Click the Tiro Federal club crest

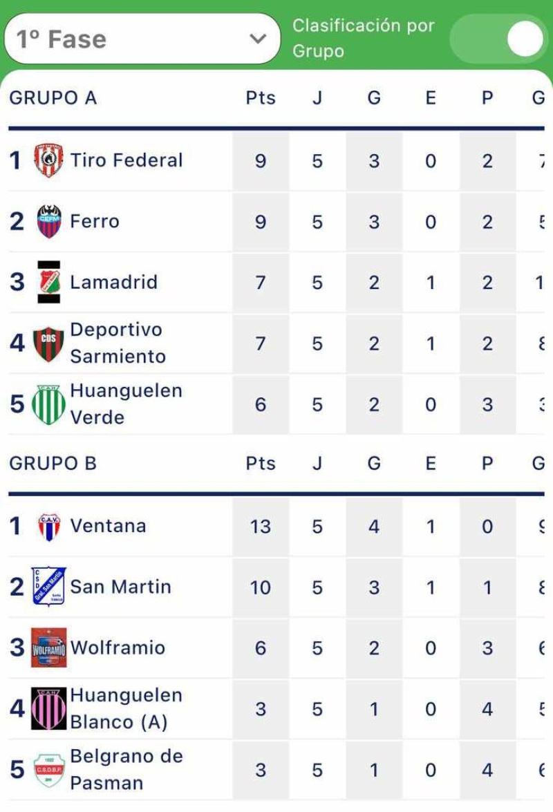48,160
